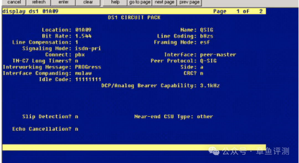Select the Name value QSIG
This screenshot has height=163, width=299.
coord(207,30)
